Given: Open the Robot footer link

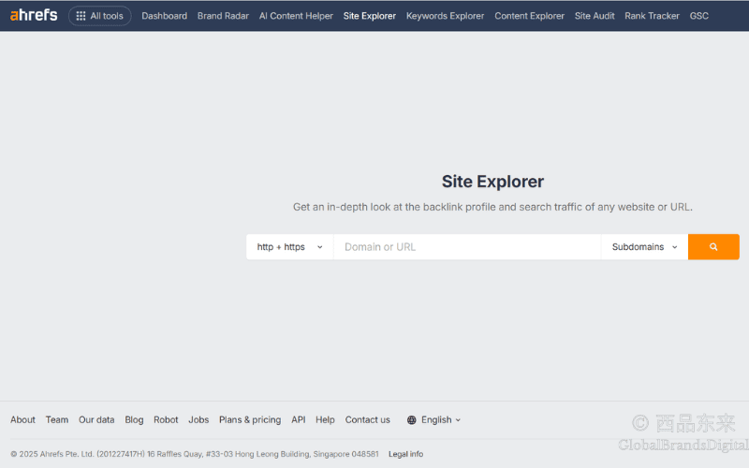Looking at the screenshot, I should (166, 419).
